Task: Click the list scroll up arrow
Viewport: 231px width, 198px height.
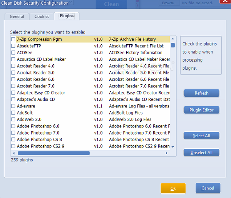Action: 173,39
